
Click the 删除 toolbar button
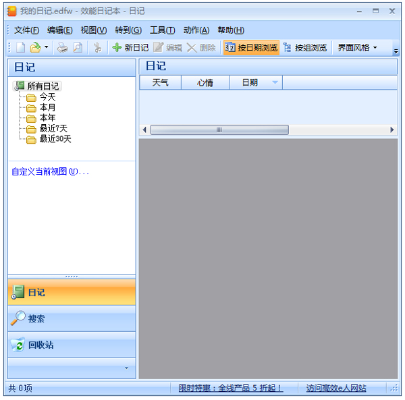pos(201,48)
